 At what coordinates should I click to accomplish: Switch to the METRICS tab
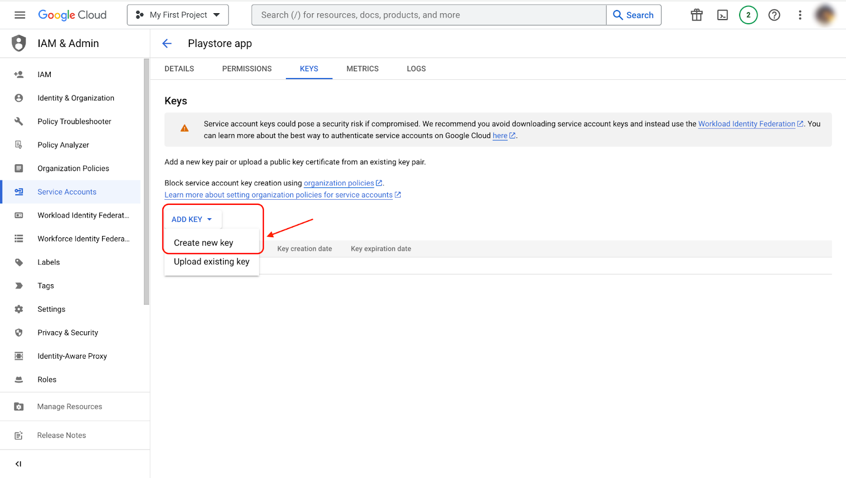[x=362, y=69]
